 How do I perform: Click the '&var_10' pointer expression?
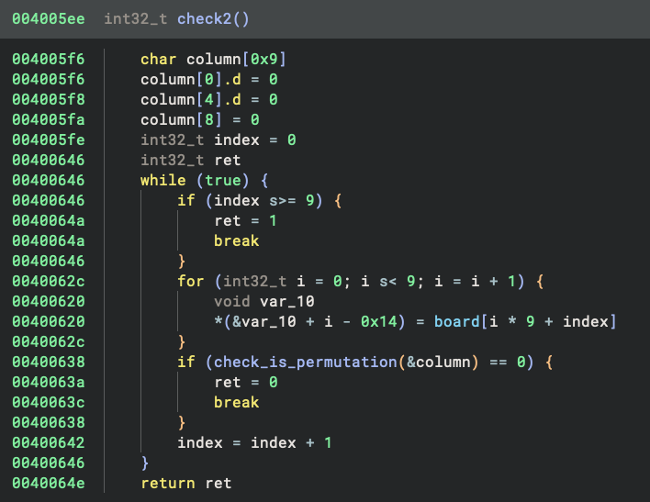(264, 322)
